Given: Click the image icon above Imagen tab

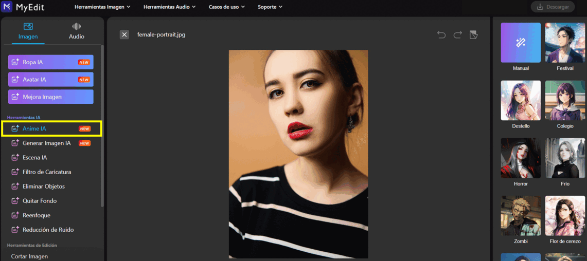Looking at the screenshot, I should pyautogui.click(x=28, y=27).
